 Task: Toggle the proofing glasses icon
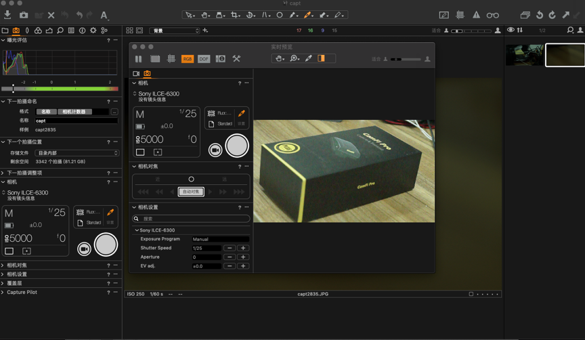(x=492, y=16)
